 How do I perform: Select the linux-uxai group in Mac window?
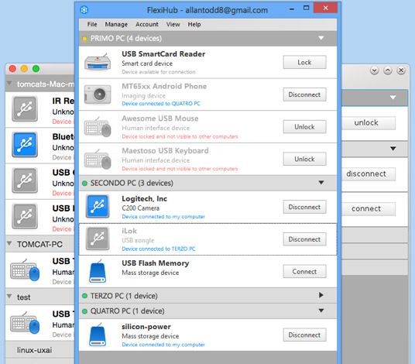pos(39,350)
